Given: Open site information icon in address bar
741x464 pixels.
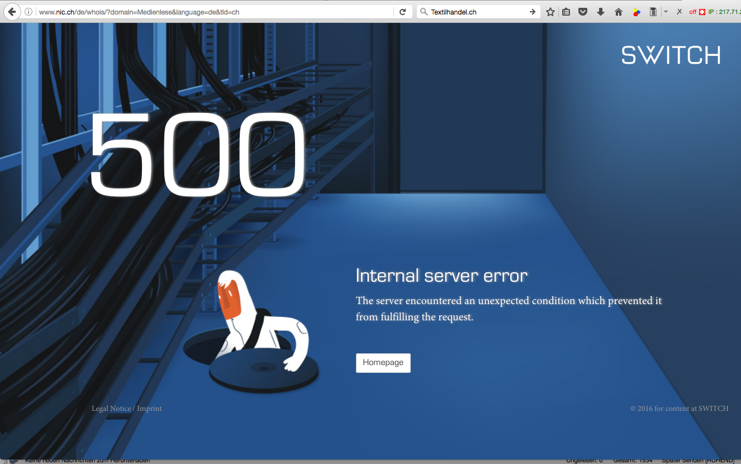Looking at the screenshot, I should point(28,12).
